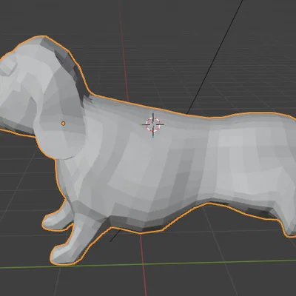Click the 3D cursor crosshair on the dog's back

point(153,124)
